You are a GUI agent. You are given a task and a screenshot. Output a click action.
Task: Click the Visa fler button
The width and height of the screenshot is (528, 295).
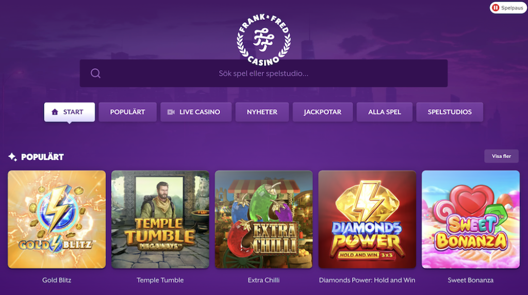click(x=501, y=156)
